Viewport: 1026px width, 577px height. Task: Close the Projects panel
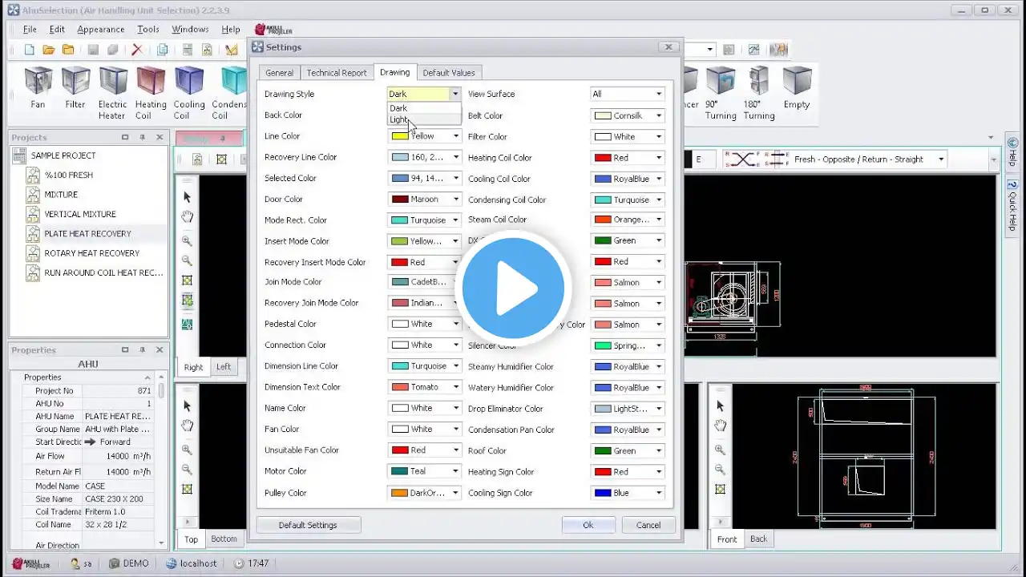[x=160, y=137]
